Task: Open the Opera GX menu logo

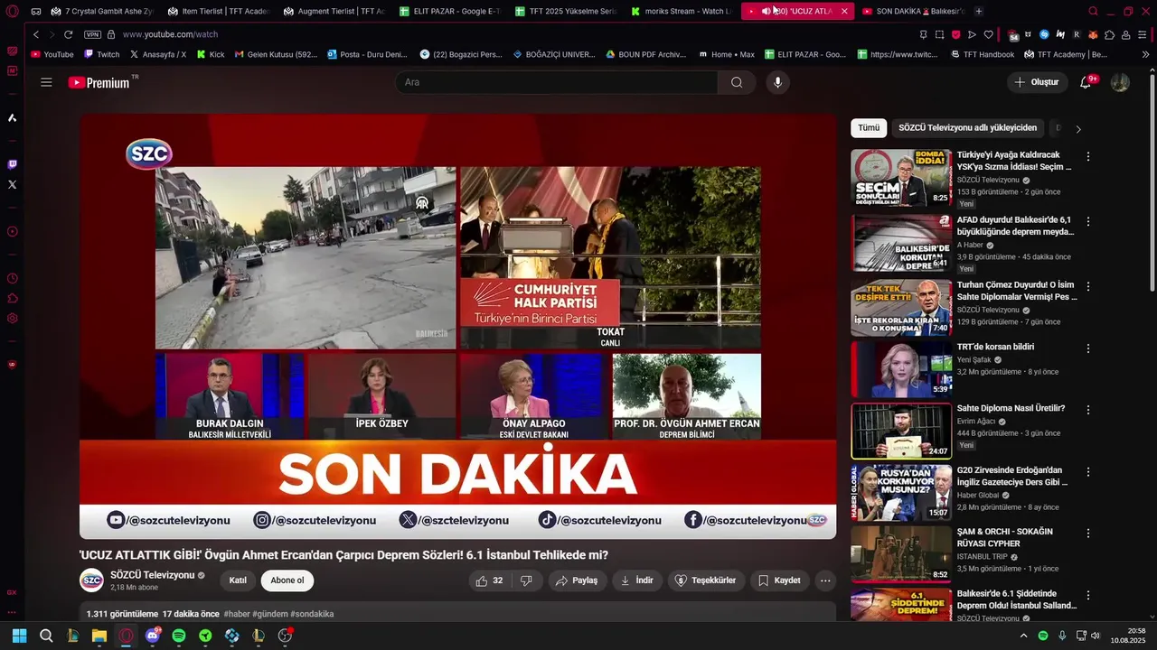Action: pyautogui.click(x=12, y=11)
